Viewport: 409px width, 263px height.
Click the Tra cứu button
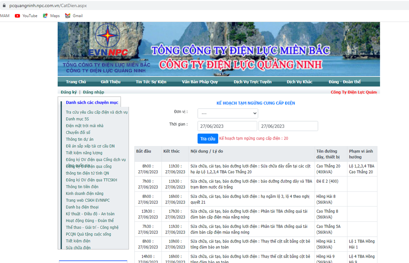tap(208, 139)
